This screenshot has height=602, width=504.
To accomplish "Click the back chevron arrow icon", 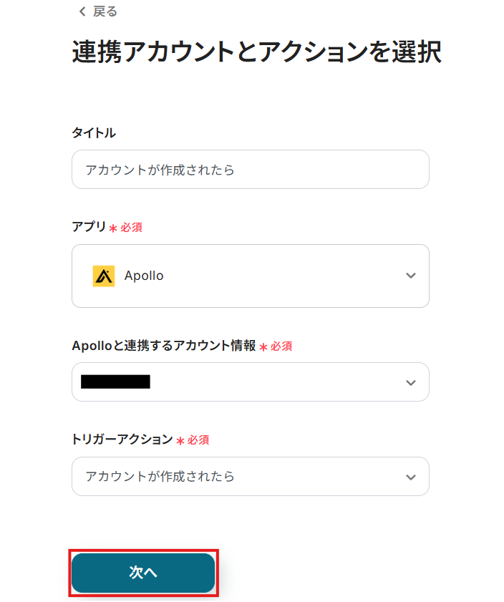I will (x=82, y=11).
